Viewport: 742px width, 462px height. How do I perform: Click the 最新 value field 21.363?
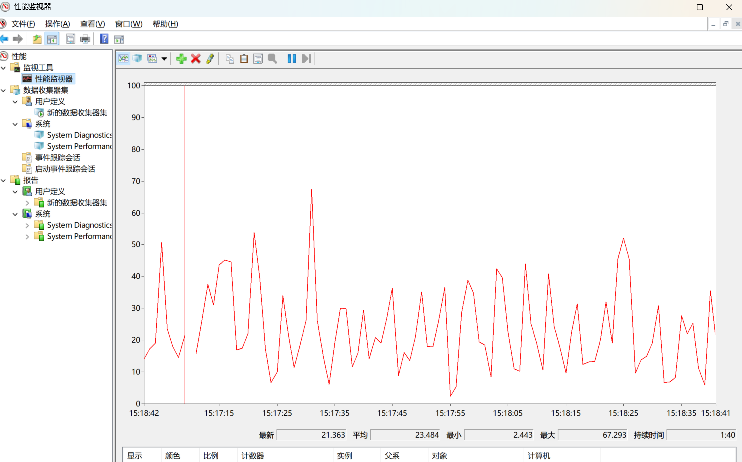[x=312, y=435]
